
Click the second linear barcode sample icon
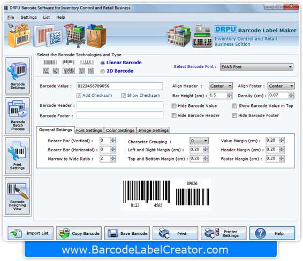coord(69,63)
